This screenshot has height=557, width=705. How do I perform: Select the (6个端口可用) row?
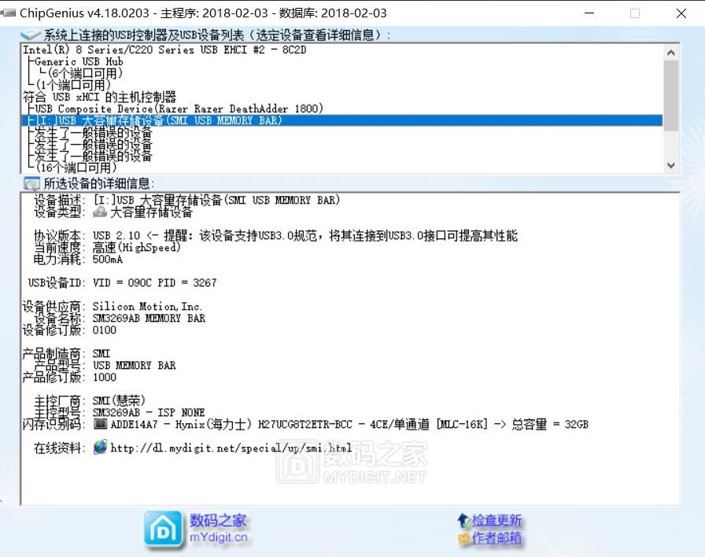[84, 73]
